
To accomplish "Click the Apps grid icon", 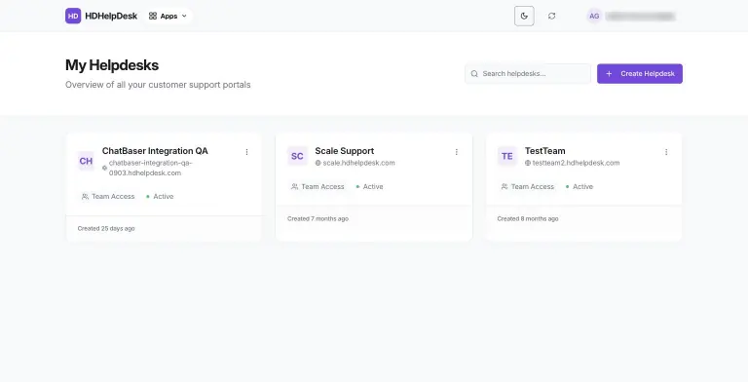I will pos(153,17).
